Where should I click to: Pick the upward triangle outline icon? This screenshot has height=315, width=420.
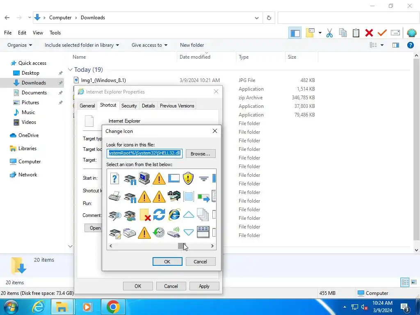(x=189, y=214)
